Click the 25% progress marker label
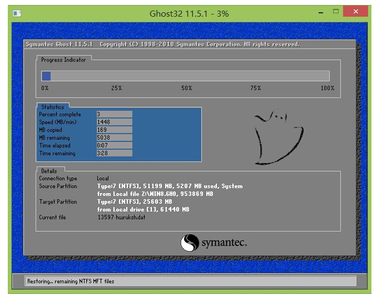The height and width of the screenshot is (300, 377). coord(116,88)
